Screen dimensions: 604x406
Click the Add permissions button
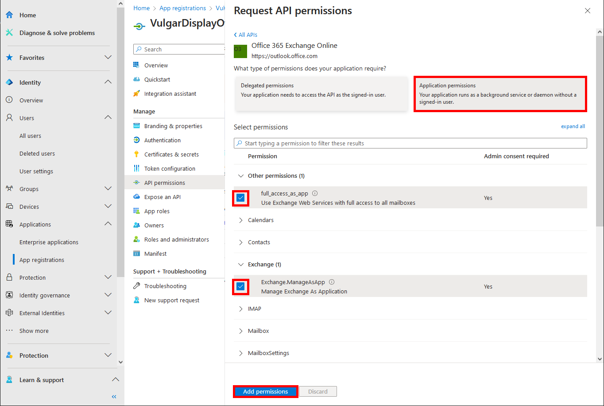point(265,391)
